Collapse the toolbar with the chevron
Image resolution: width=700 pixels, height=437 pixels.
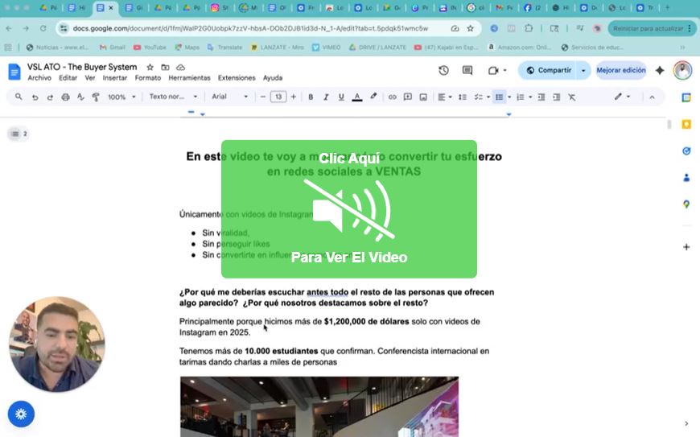coord(652,97)
